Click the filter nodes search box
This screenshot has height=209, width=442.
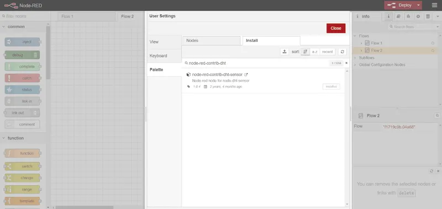[x=24, y=16]
